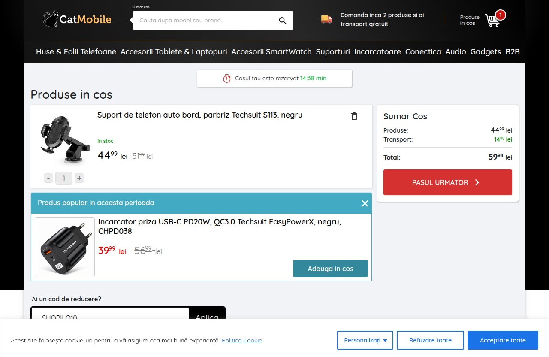Open Accesorii SmartWatch menu
This screenshot has height=357, width=549.
(271, 52)
